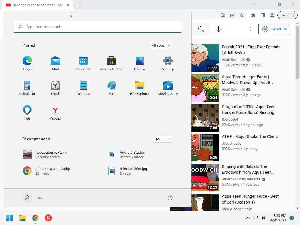
Task: Expand All apps list
Action: [x=161, y=45]
